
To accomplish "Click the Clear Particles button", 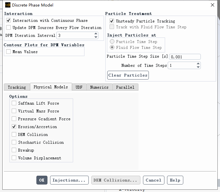I will (128, 75).
